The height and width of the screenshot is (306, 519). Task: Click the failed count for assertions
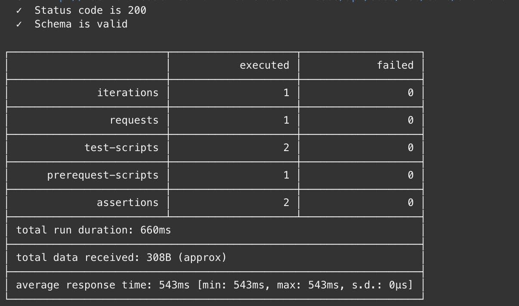[410, 203]
